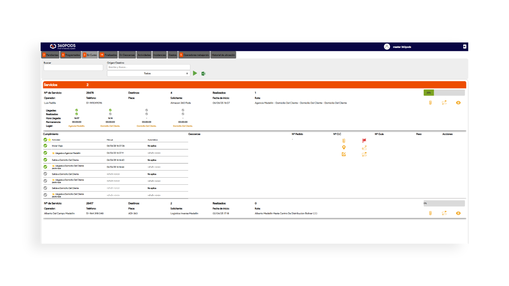Toggle visibility eye for service 28417
The image size is (509, 286).
(x=458, y=213)
